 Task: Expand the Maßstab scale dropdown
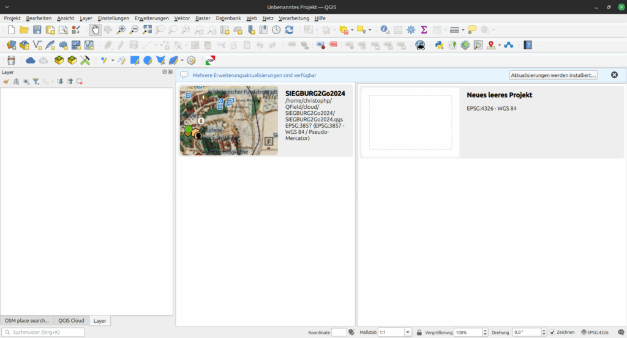click(x=408, y=332)
